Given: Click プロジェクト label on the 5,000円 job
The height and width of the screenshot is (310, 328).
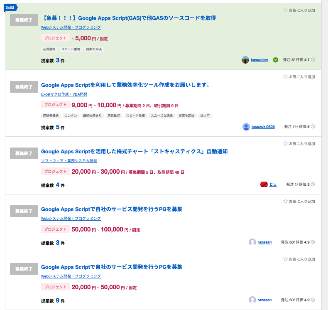Looking at the screenshot, I should (55, 38).
